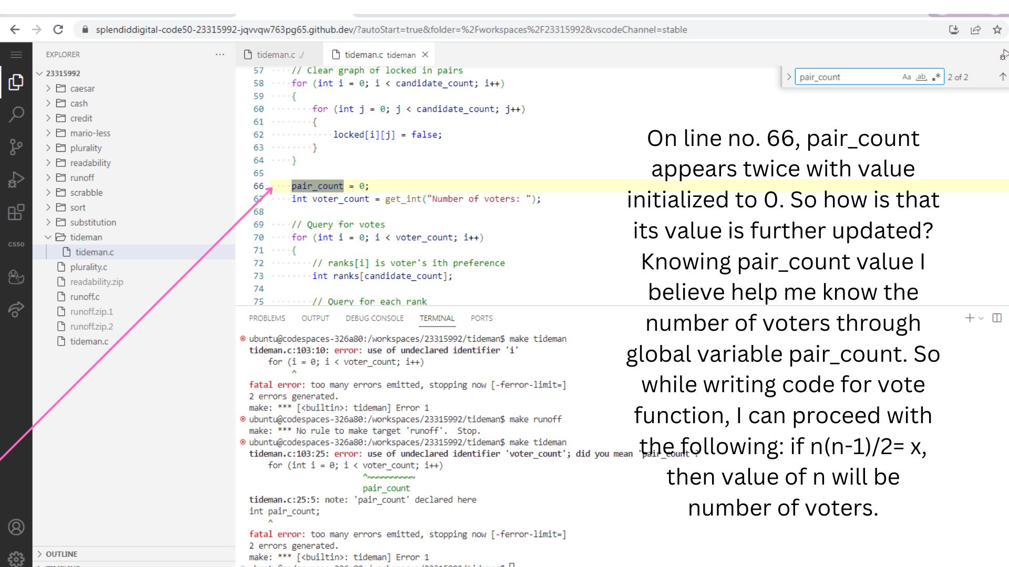Expand replace toggle in find widget
Screen dimensions: 1009x567
(x=788, y=77)
